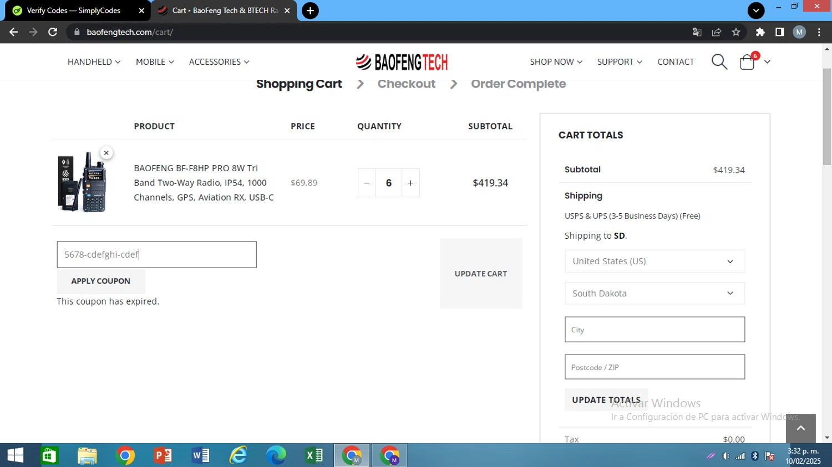Viewport: 832px width, 467px height.
Task: Click the APPLY COUPON button
Action: pos(101,281)
